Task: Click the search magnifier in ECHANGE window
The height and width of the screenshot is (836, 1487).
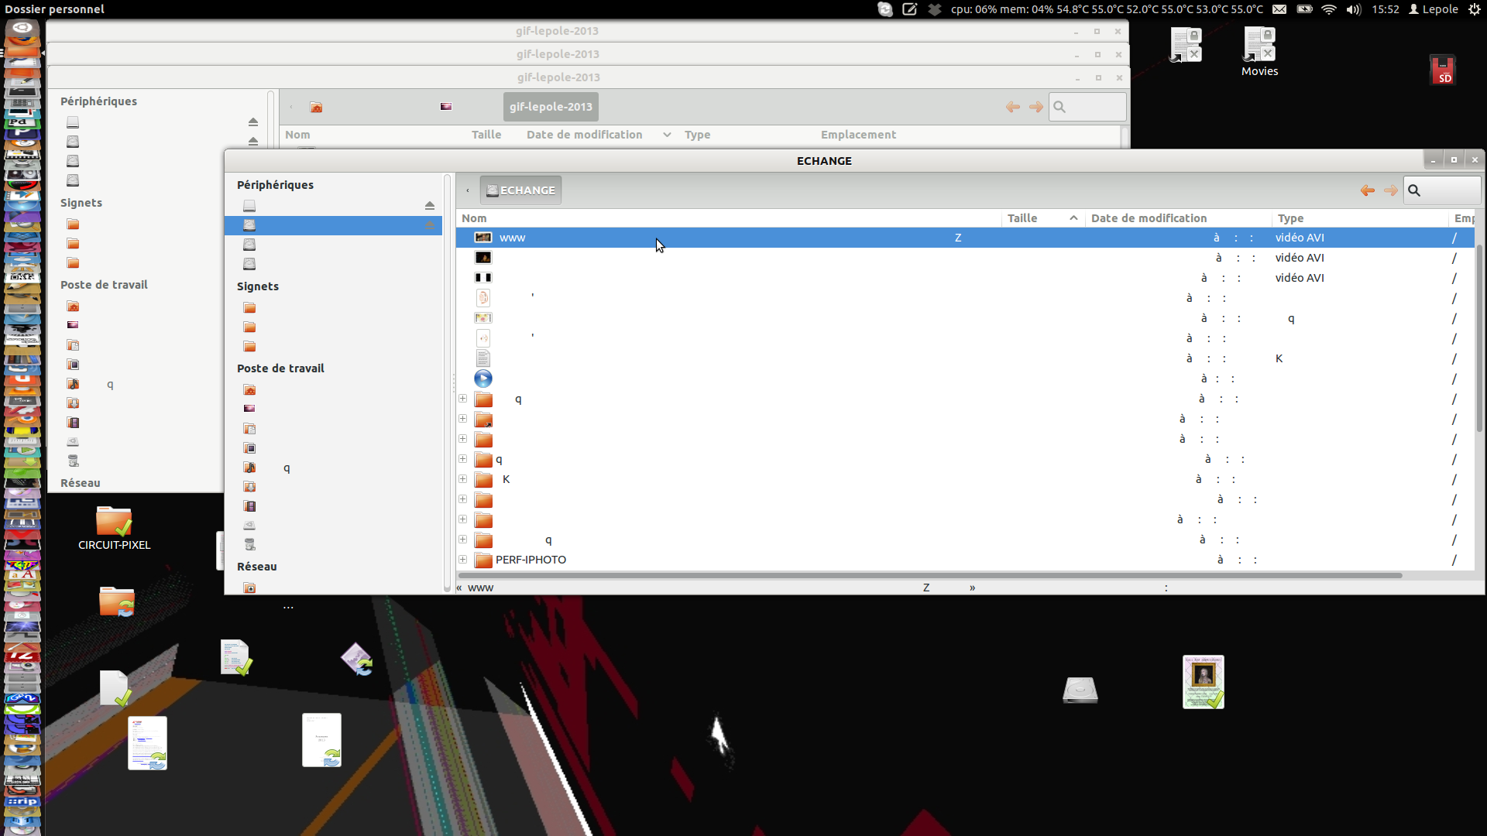Action: tap(1414, 190)
